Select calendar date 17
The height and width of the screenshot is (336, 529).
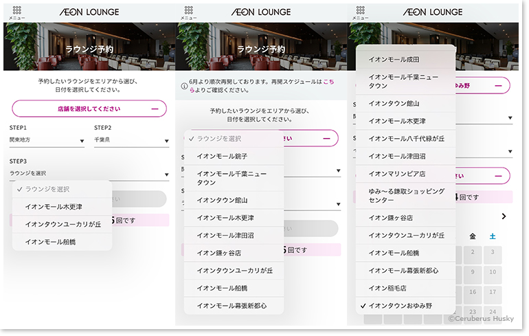493,295
